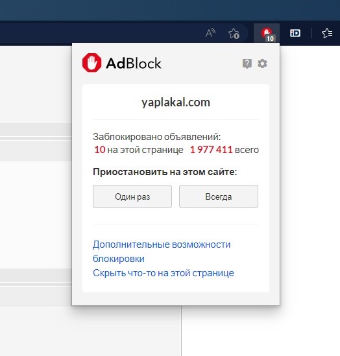The height and width of the screenshot is (356, 340).
Task: Click the yaplakal.com domain heading
Action: (176, 102)
